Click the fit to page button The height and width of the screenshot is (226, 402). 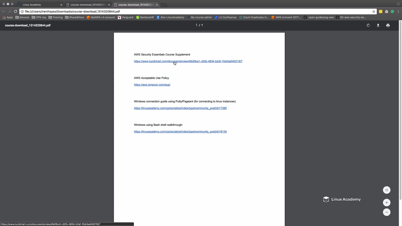tap(387, 190)
